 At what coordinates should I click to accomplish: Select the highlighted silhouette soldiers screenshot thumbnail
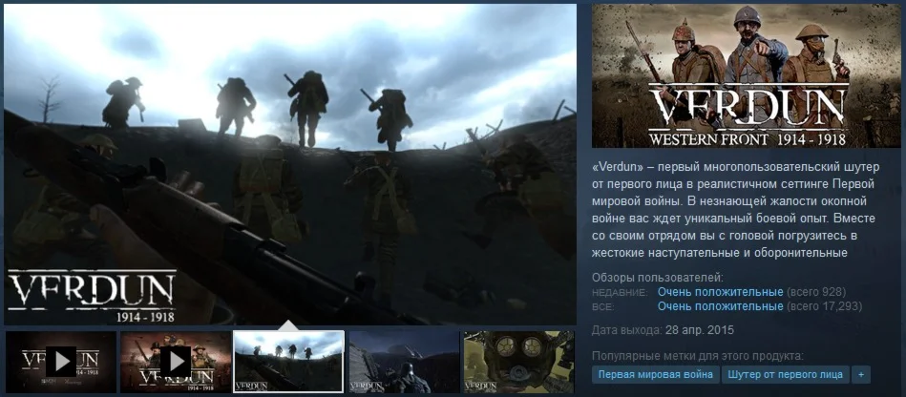point(289,362)
